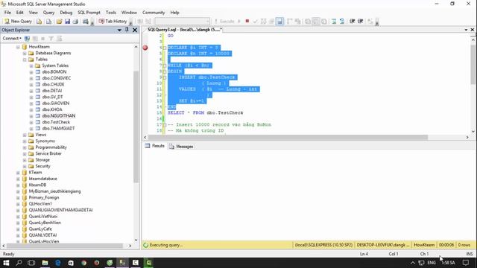This screenshot has width=477, height=268.
Task: Expand the Database Diagrams folder
Action: pyautogui.click(x=25, y=53)
